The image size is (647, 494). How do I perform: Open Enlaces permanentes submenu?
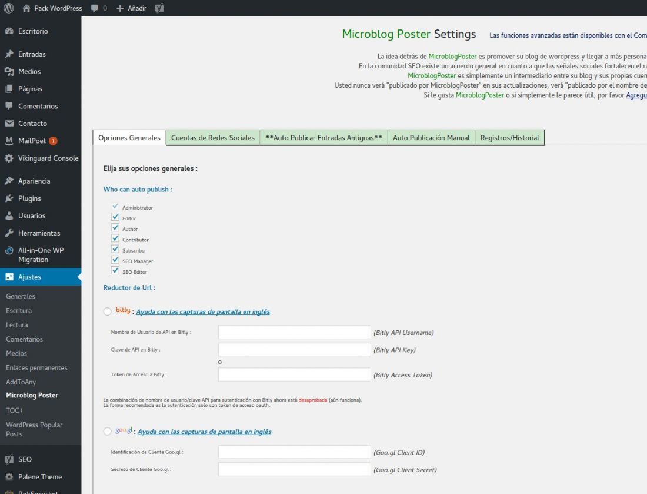coord(36,367)
